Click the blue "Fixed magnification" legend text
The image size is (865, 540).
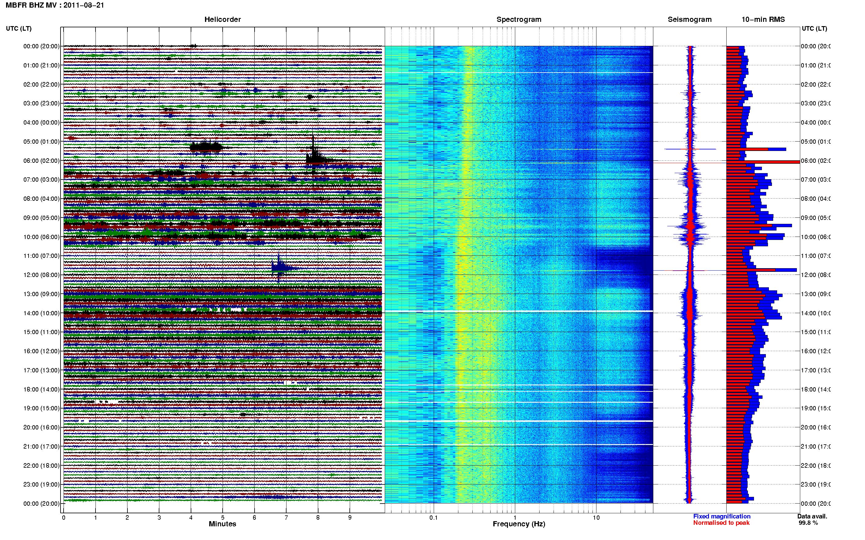point(722,516)
